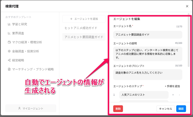The image size is (193, 117).
Task: Click the 手順を追加 link
Action: coord(172,86)
